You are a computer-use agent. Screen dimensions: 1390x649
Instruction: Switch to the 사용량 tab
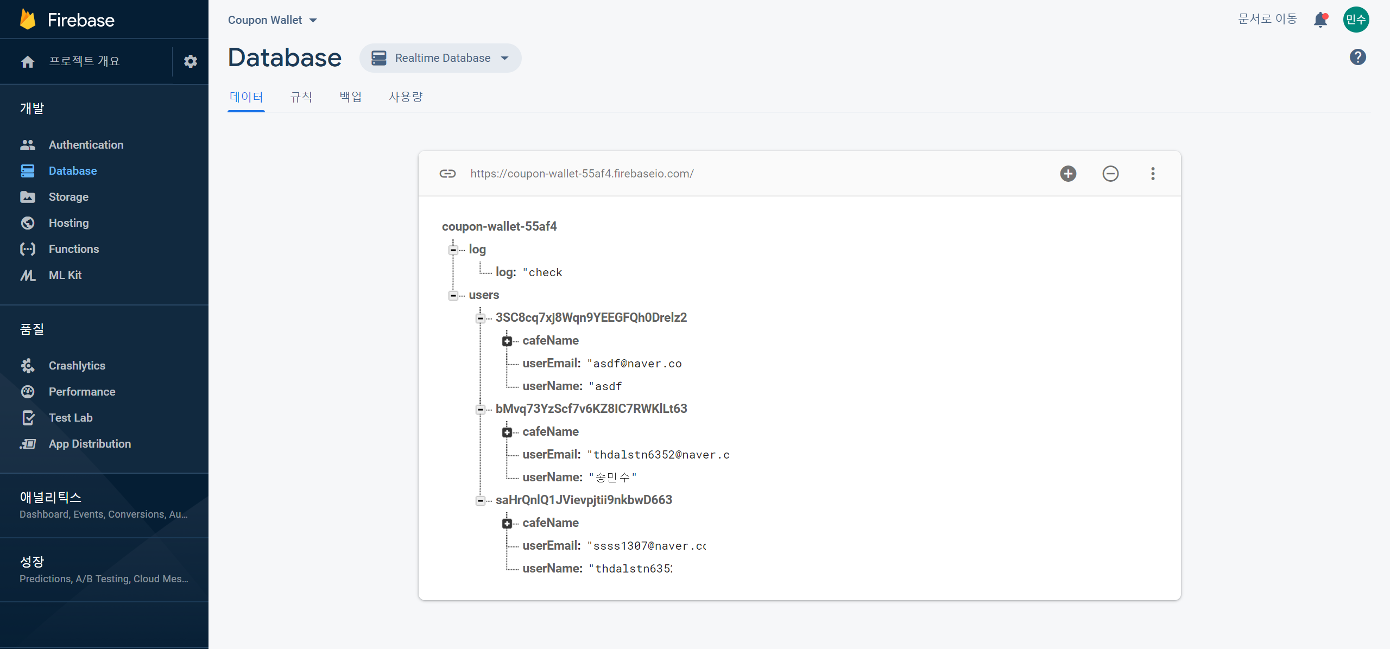pos(406,97)
